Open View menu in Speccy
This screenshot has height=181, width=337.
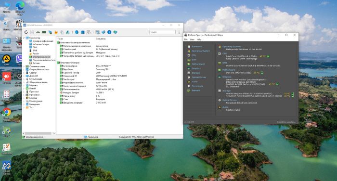pyautogui.click(x=192, y=39)
